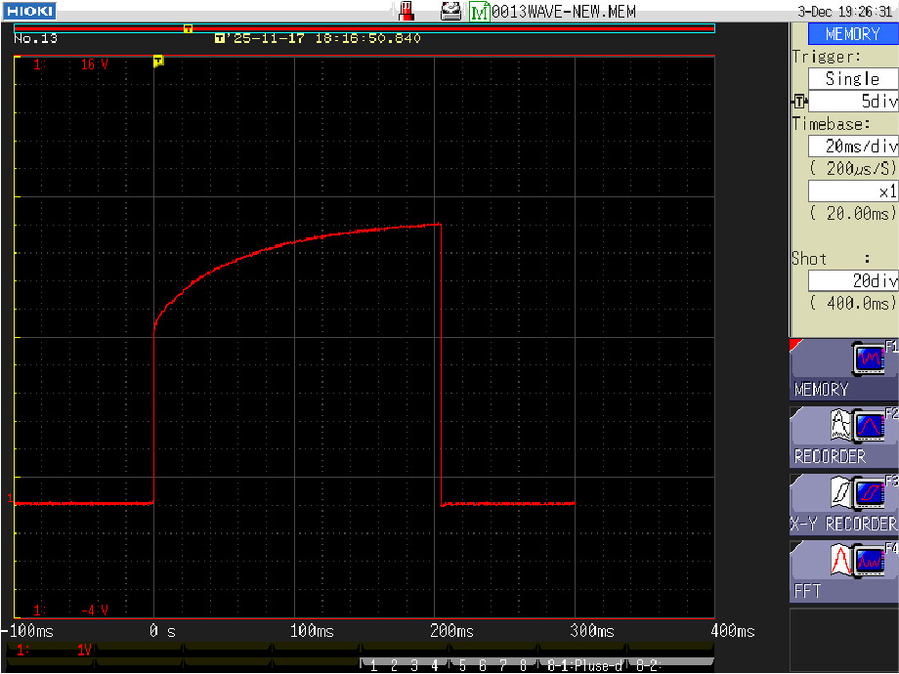
Task: Select the FFT function icon (F4)
Action: (843, 571)
